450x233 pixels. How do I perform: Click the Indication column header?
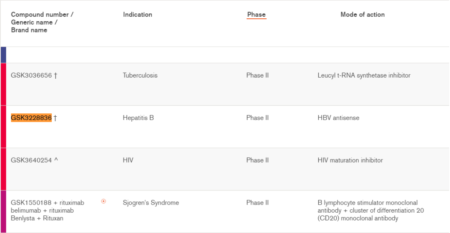(x=137, y=14)
